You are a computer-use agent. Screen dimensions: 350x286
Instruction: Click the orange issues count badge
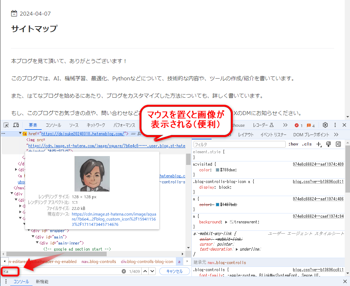click(311, 125)
